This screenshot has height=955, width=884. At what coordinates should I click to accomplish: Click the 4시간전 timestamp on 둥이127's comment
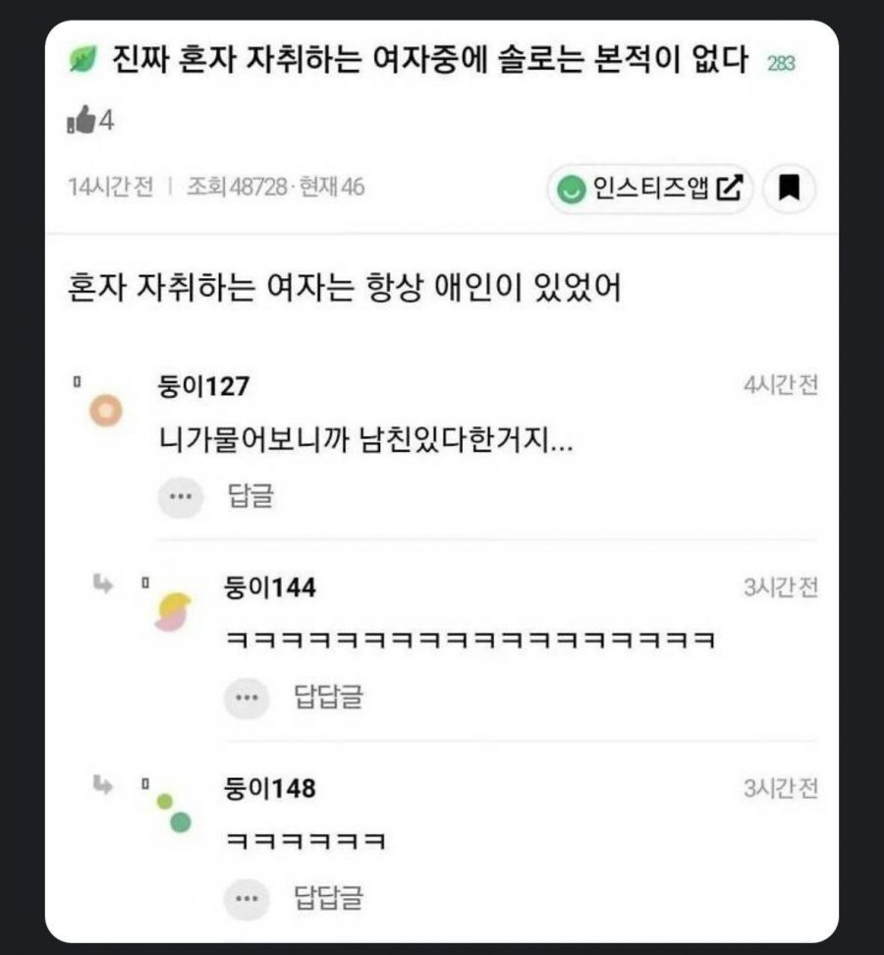pos(781,386)
